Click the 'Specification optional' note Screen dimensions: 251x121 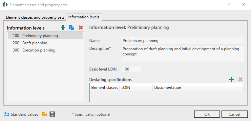(x=91, y=114)
